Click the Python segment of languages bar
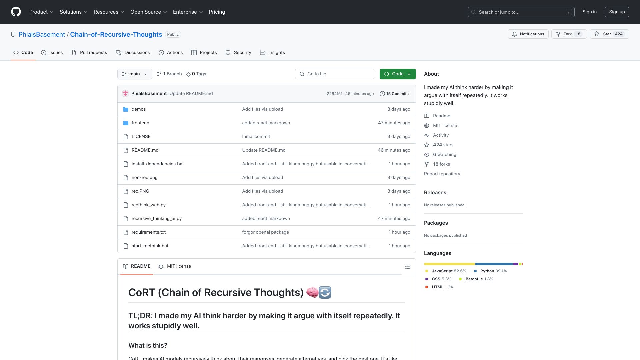The width and height of the screenshot is (640, 360). coord(494,264)
